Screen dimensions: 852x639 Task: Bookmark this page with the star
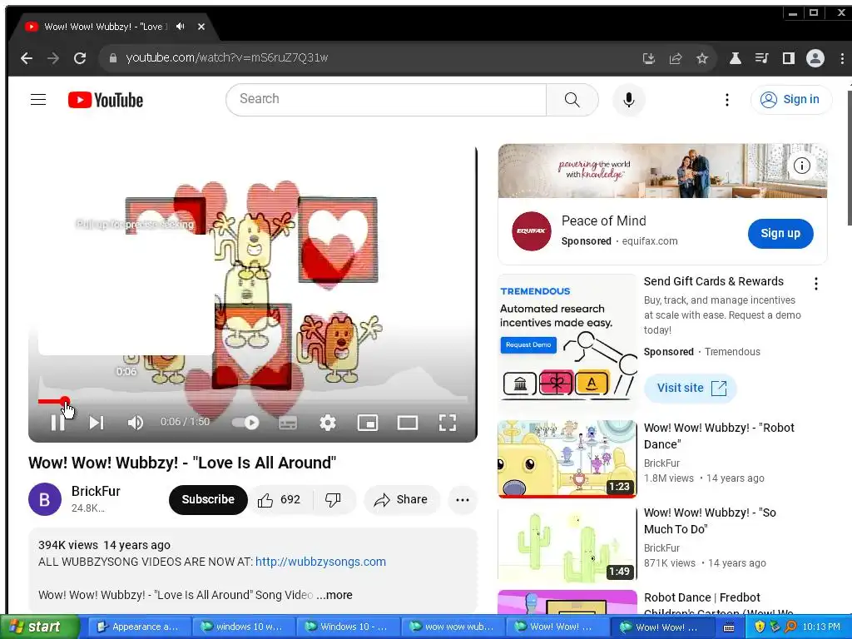tap(702, 58)
